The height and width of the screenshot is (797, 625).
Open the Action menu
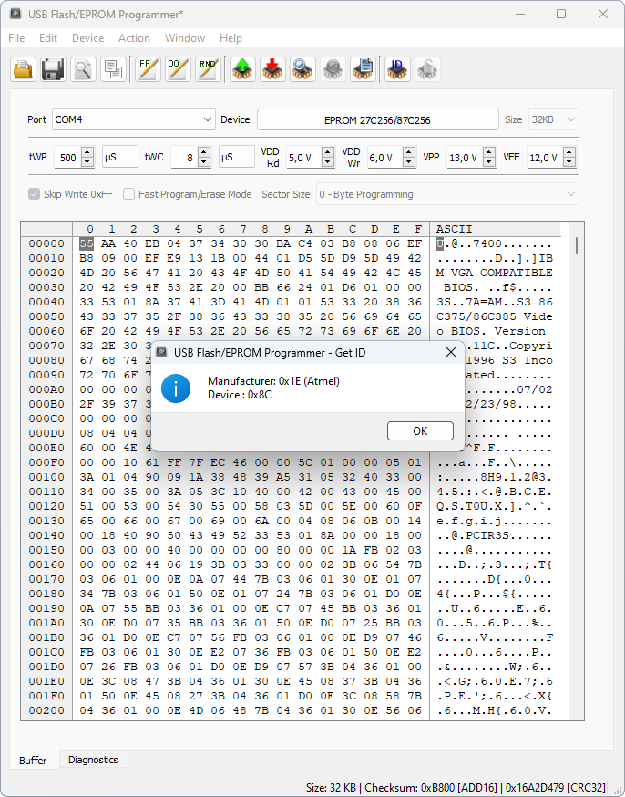134,38
